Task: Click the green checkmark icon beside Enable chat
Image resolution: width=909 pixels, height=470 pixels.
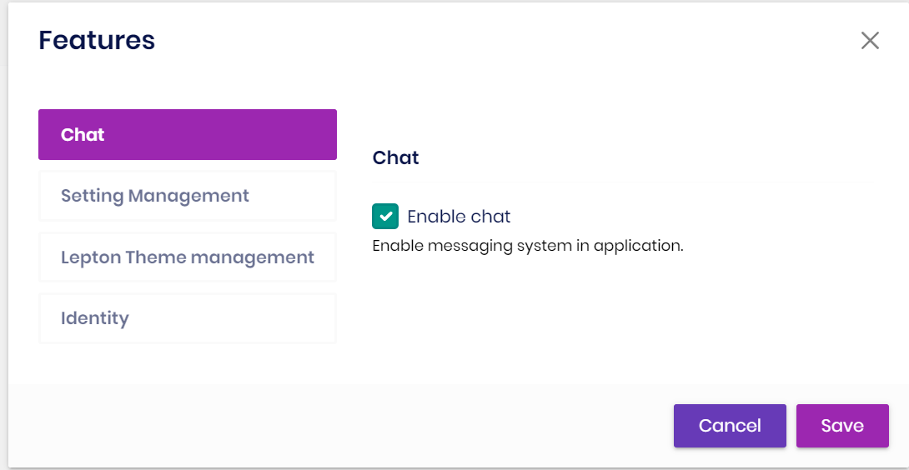Action: 385,217
